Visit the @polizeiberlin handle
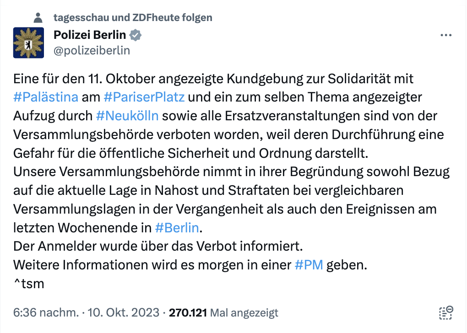The width and height of the screenshot is (467, 333). point(92,50)
